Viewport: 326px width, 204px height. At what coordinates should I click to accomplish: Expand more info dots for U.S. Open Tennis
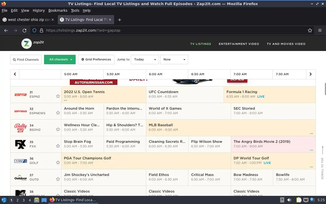(65, 100)
